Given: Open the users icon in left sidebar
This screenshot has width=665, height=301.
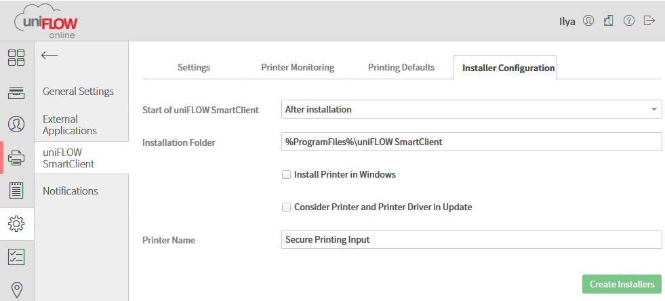Looking at the screenshot, I should pos(16,124).
